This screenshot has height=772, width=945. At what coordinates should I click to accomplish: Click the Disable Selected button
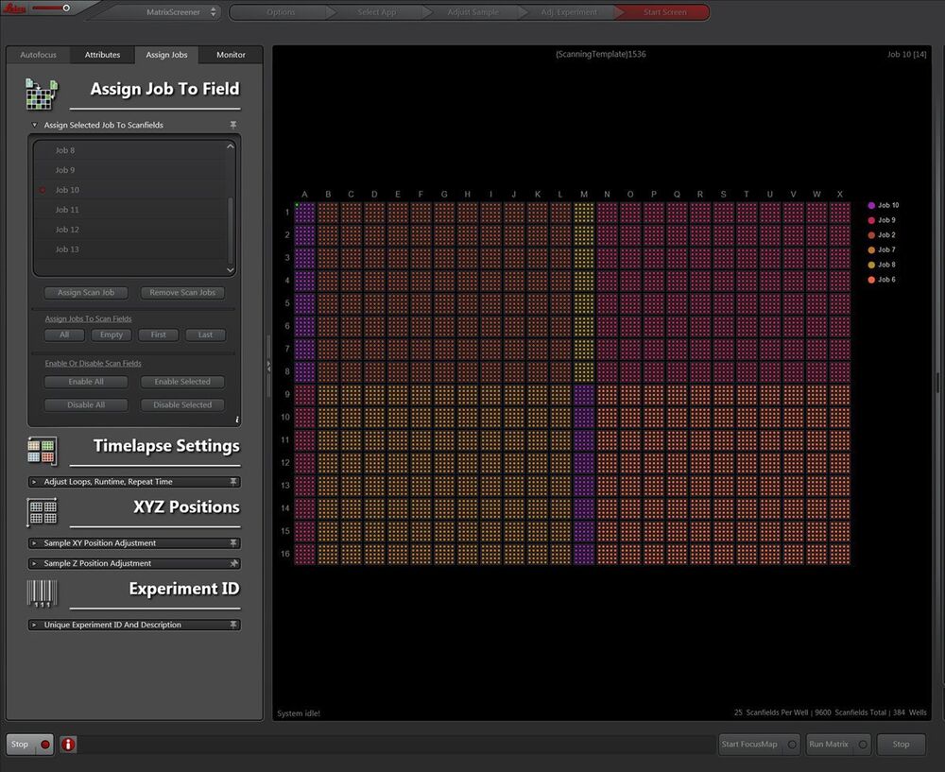(x=182, y=405)
